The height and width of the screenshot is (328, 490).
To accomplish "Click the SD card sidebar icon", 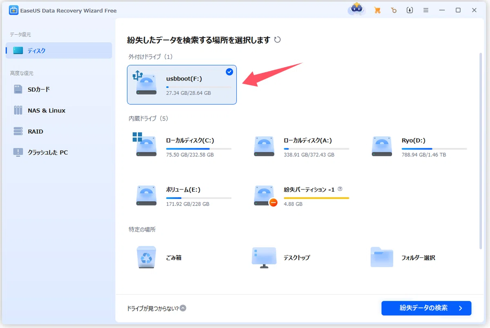I will 18,89.
